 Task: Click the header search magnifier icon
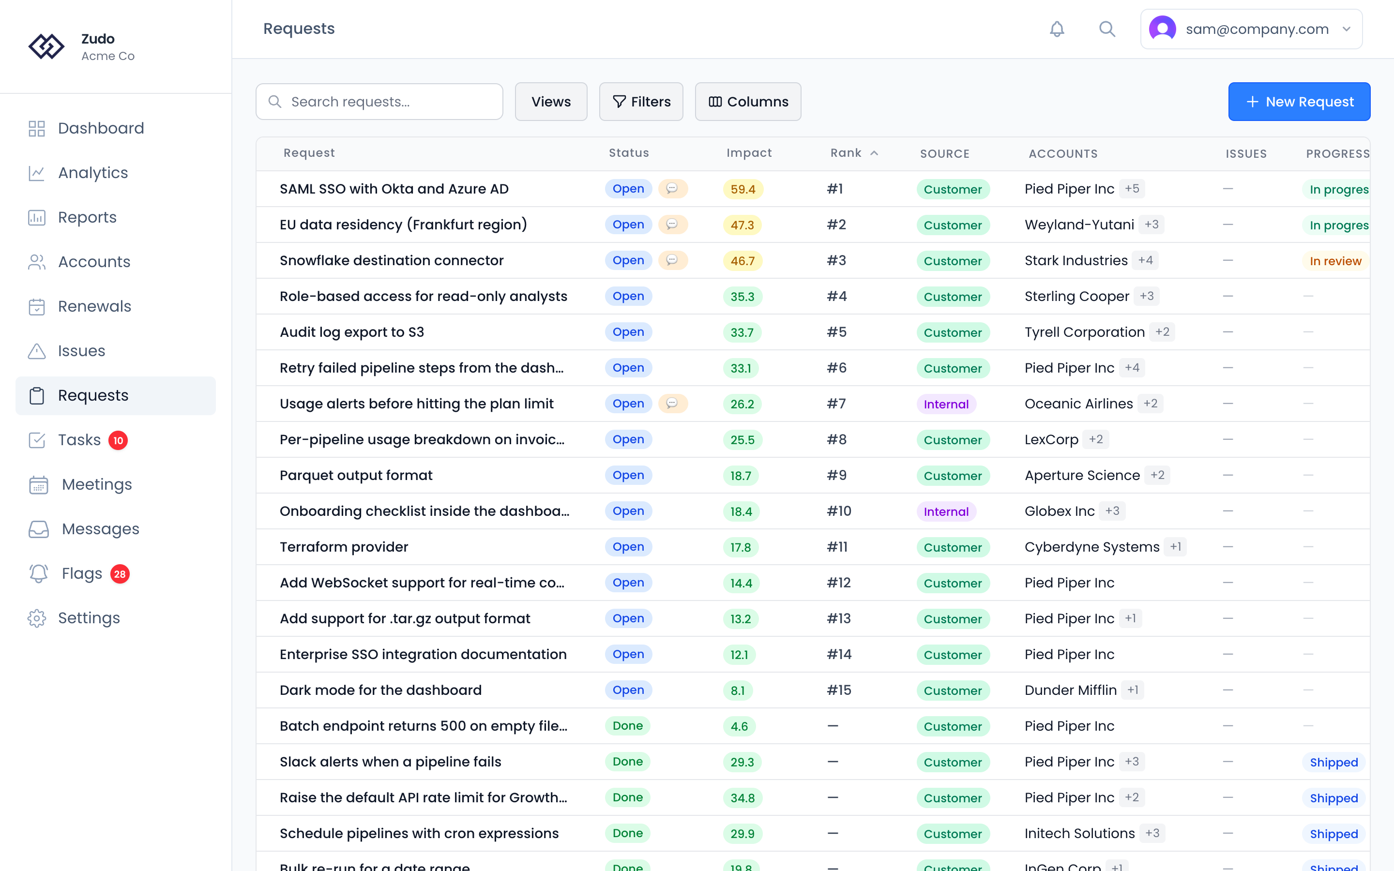pos(1106,29)
